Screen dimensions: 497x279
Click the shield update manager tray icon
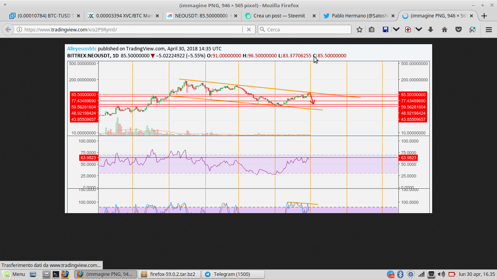(411, 274)
